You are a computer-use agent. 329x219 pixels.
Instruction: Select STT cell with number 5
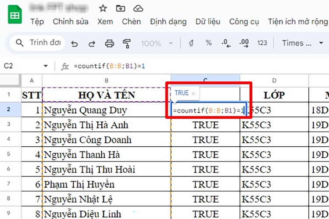coord(32,170)
